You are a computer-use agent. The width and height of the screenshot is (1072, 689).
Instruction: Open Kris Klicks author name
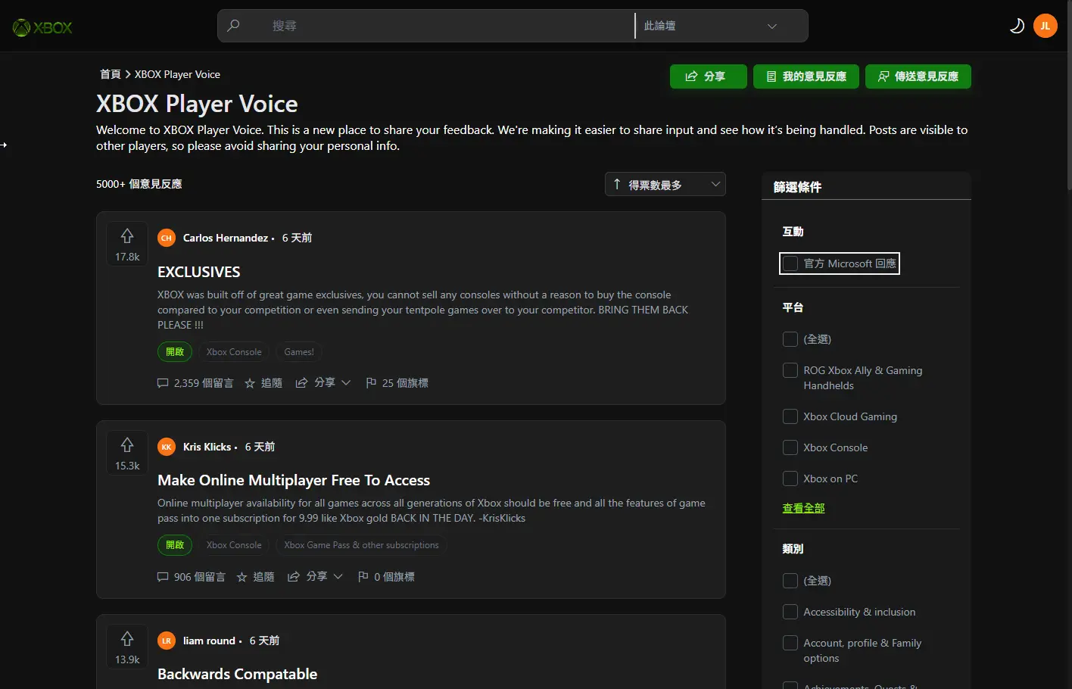click(207, 447)
